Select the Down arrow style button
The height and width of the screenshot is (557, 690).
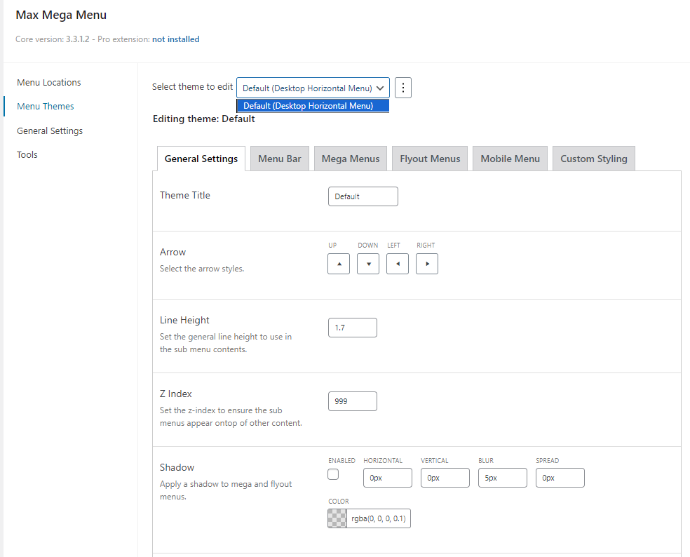pyautogui.click(x=368, y=264)
